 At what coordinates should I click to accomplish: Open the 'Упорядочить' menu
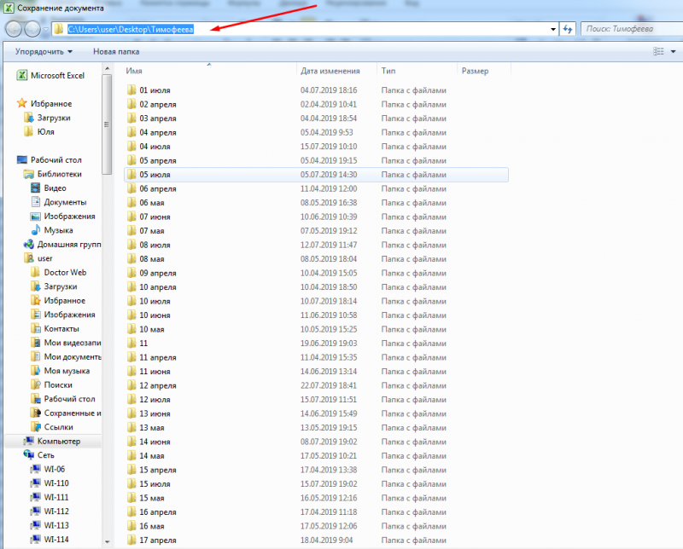[44, 51]
